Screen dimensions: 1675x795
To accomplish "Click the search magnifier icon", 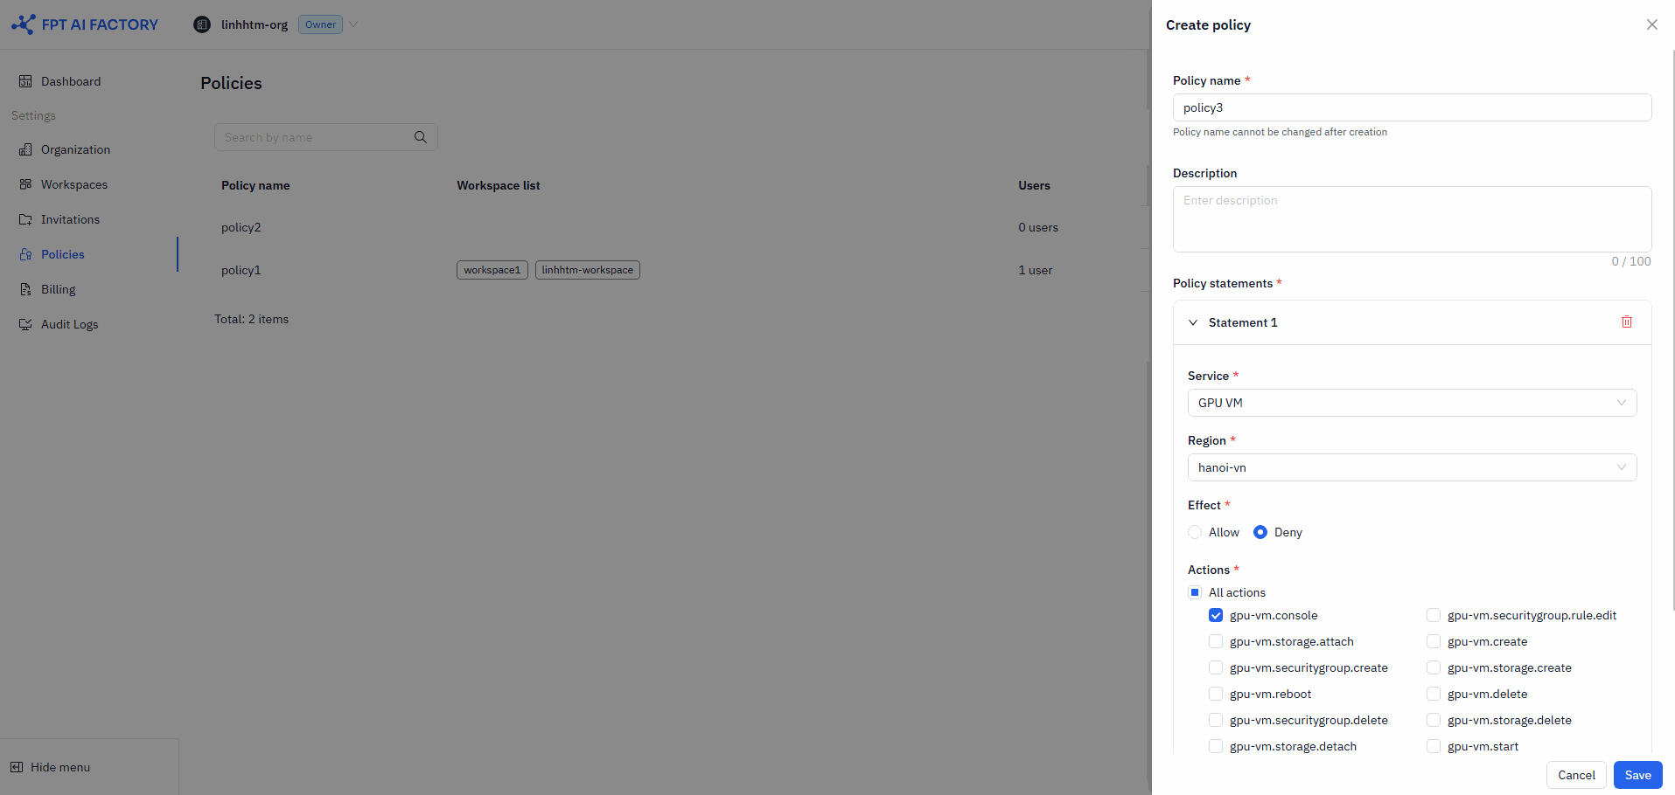I will (421, 137).
